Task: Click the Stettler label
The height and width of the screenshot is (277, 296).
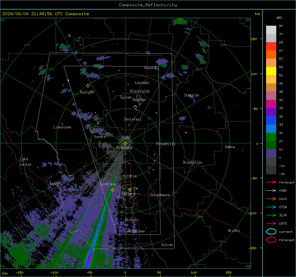Action: (192, 95)
